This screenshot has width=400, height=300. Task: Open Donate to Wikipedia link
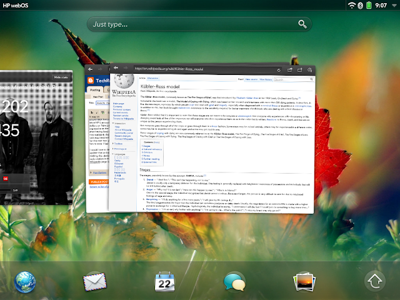coord(124,119)
